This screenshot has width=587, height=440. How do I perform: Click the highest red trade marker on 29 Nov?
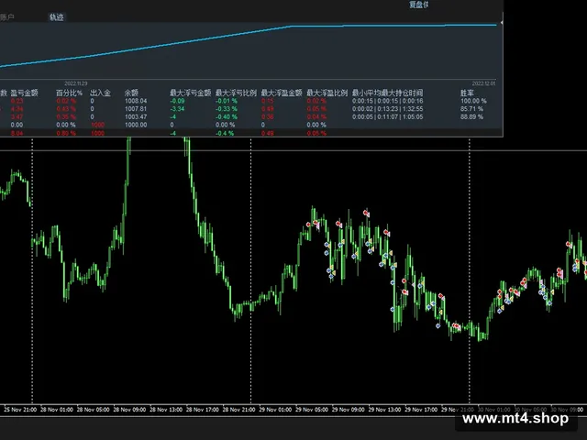[366, 213]
